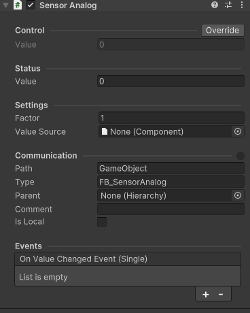The width and height of the screenshot is (250, 313).
Task: Add an event listener with plus
Action: [x=206, y=295]
